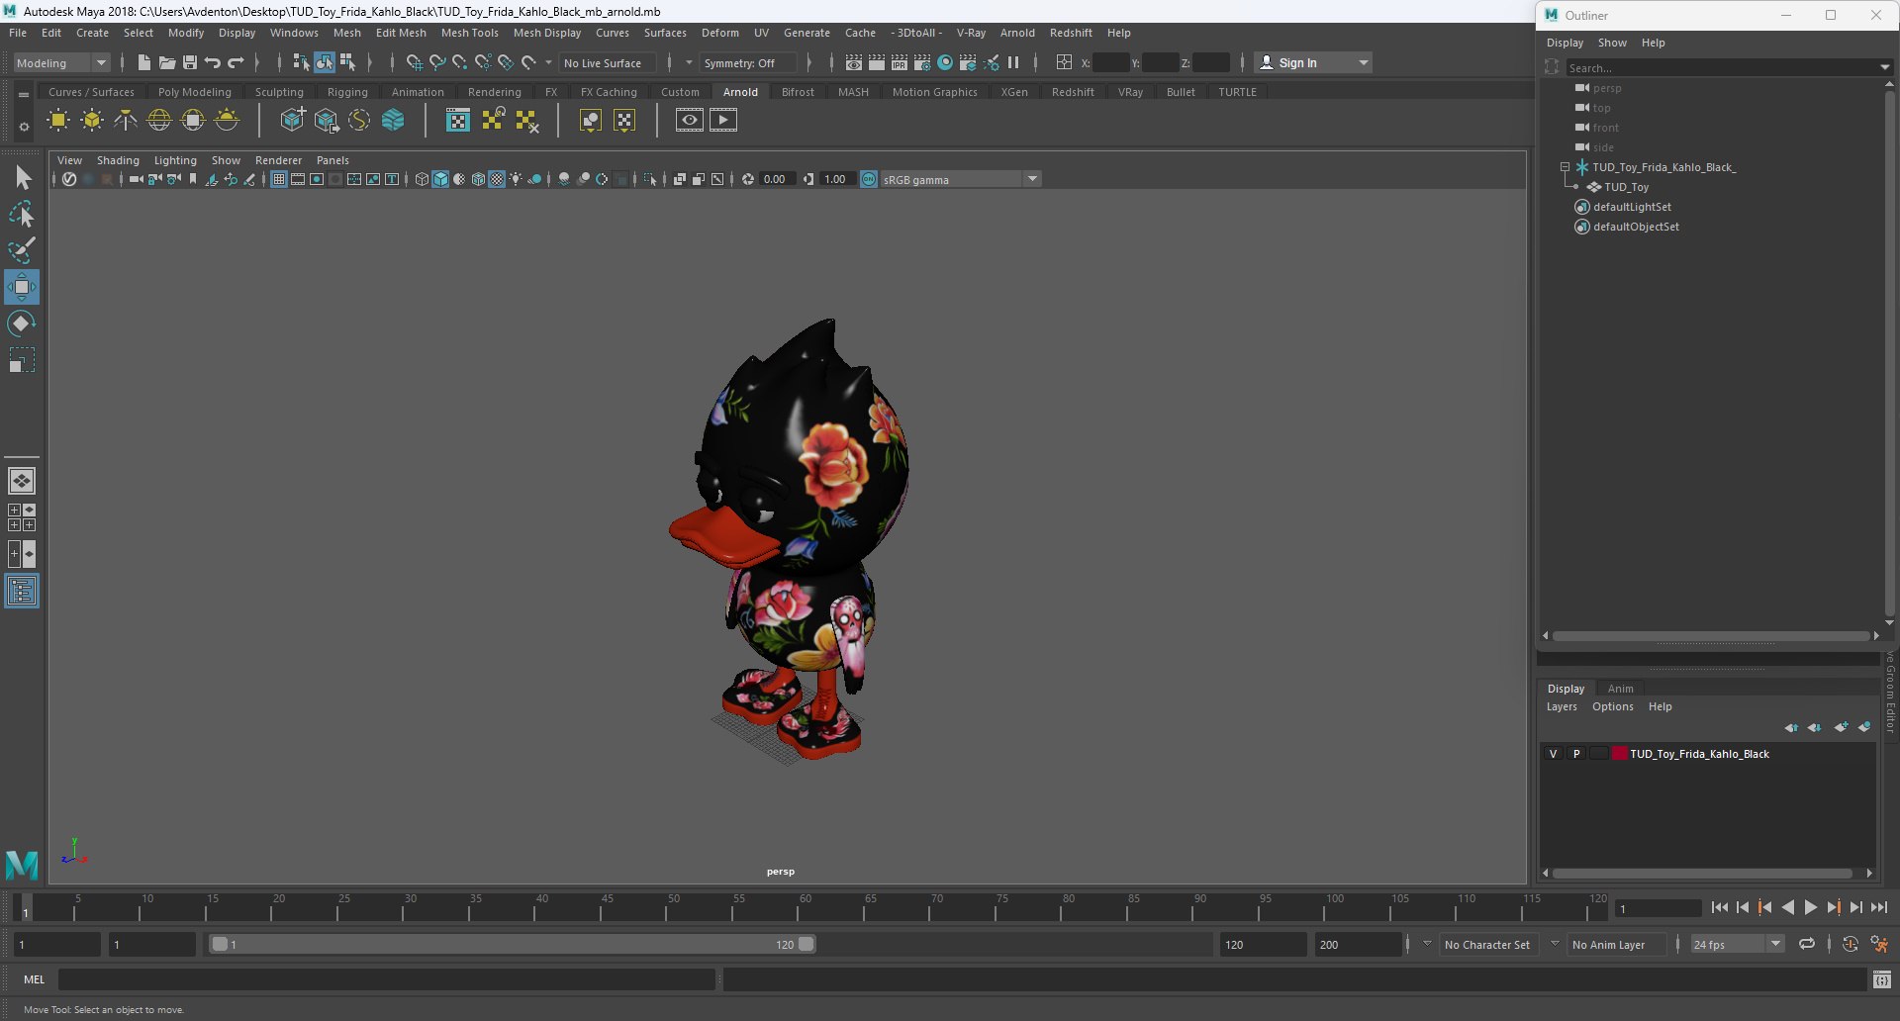
Task: Open the Outliner layout icon
Action: click(22, 592)
